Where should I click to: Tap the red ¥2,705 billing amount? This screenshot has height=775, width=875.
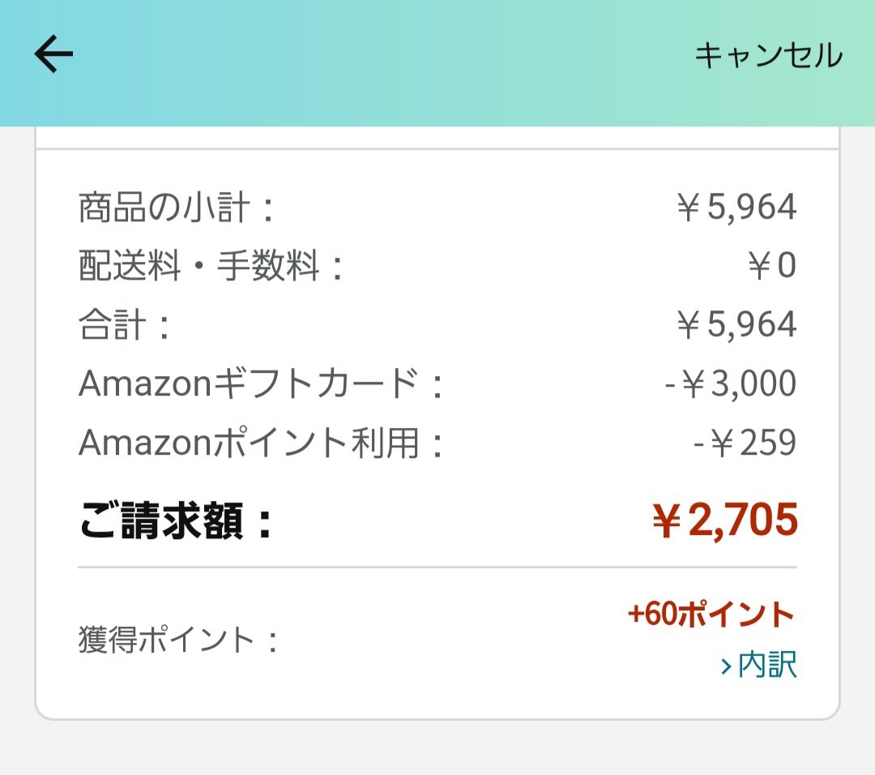pyautogui.click(x=725, y=520)
